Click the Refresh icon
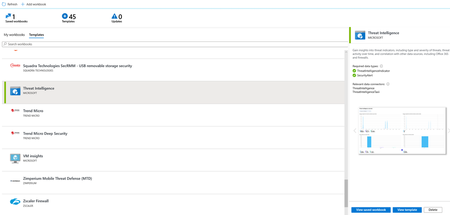 pos(5,4)
